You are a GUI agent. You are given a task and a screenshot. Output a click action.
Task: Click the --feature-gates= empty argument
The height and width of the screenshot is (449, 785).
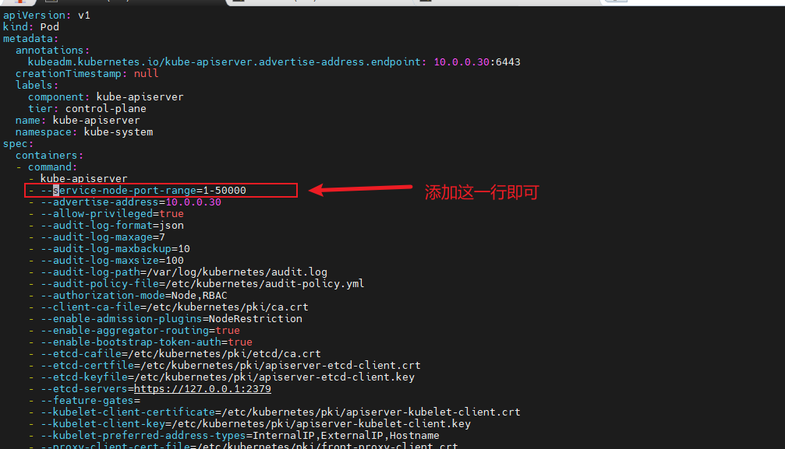click(90, 400)
